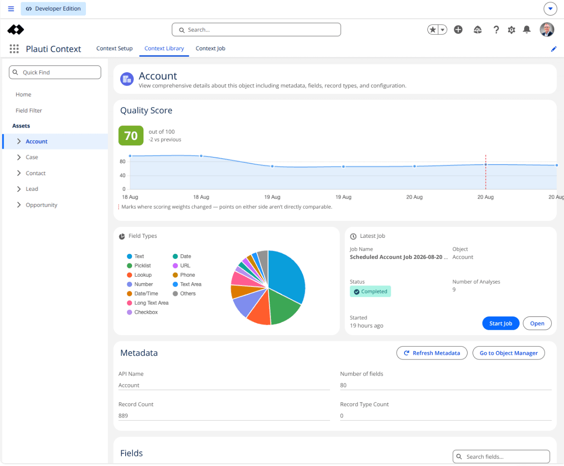Select the Opportunity asset
Screen dimensions: 564x466
coord(42,205)
